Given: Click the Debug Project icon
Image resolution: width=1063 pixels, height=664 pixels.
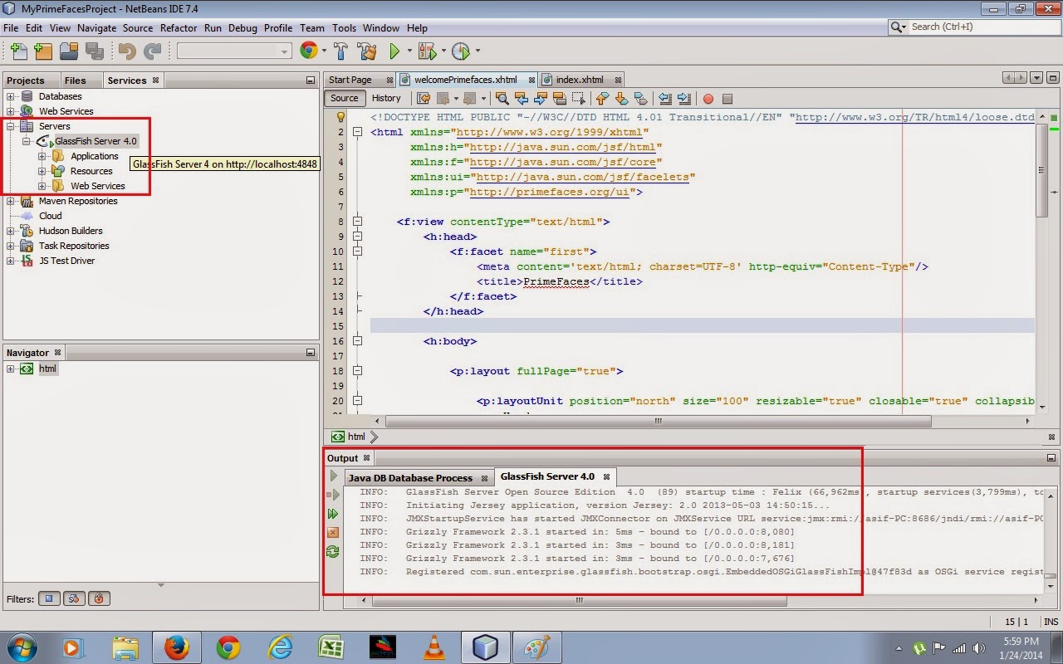Looking at the screenshot, I should coord(428,51).
